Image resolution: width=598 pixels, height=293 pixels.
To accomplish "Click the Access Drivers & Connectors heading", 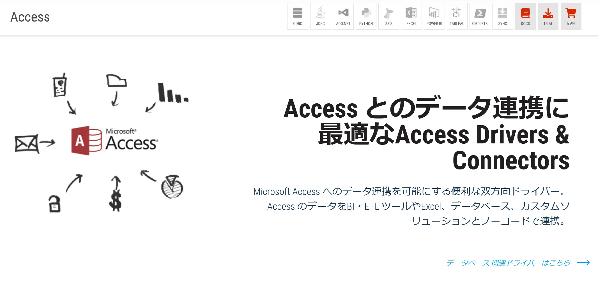I will pos(426,134).
